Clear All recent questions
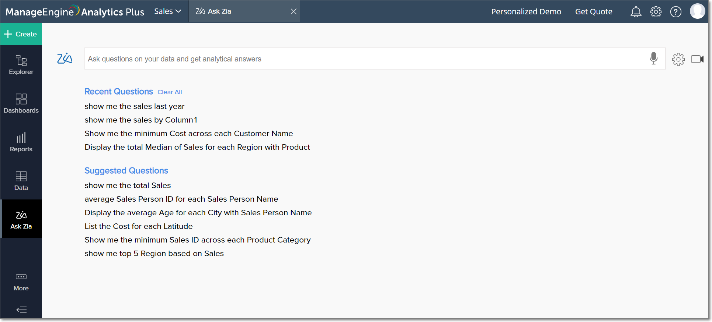The image size is (712, 322). tap(170, 92)
